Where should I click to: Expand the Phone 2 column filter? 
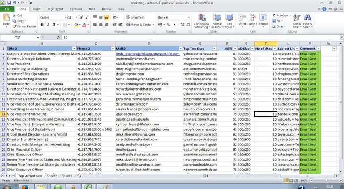[112, 49]
